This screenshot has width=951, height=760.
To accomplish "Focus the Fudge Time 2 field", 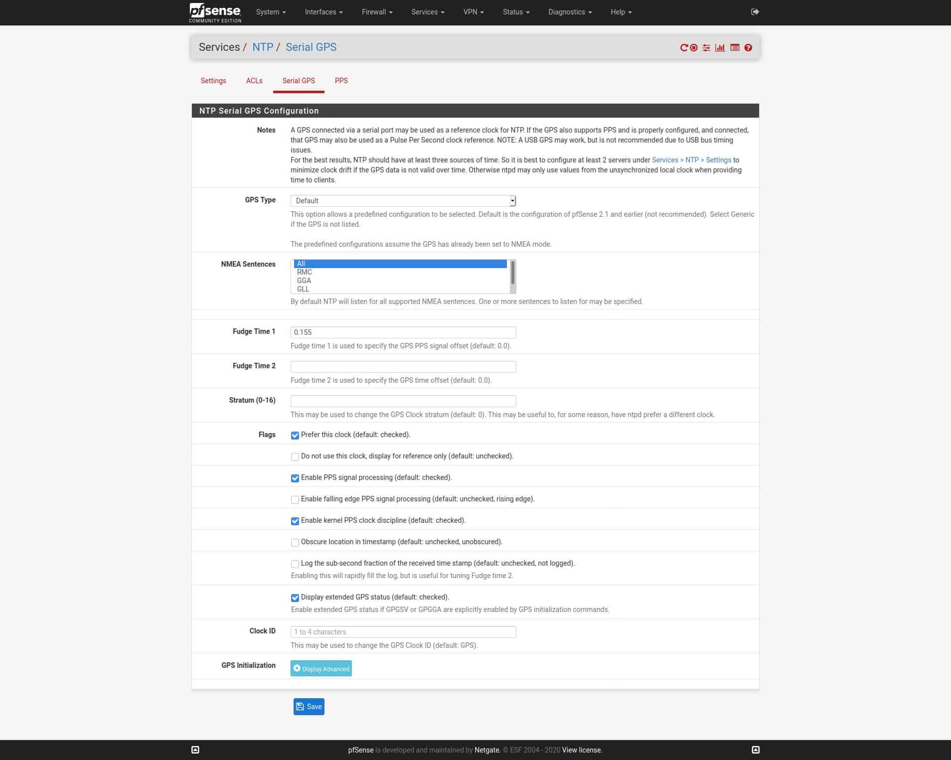I will coord(403,367).
